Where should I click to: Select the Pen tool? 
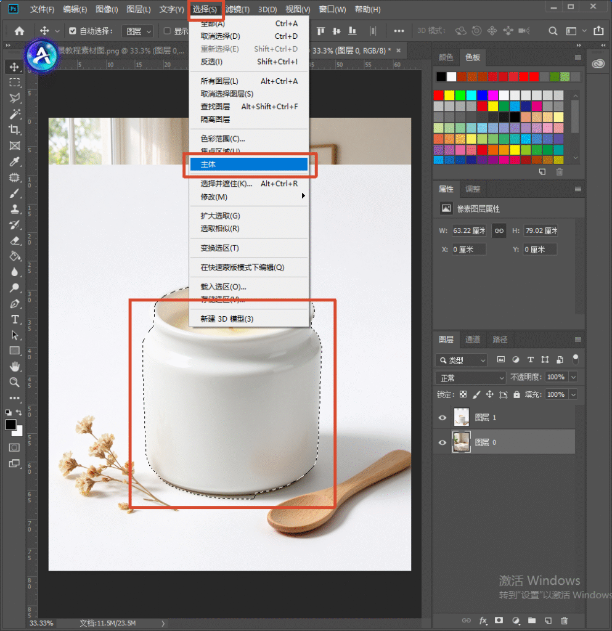tap(15, 304)
